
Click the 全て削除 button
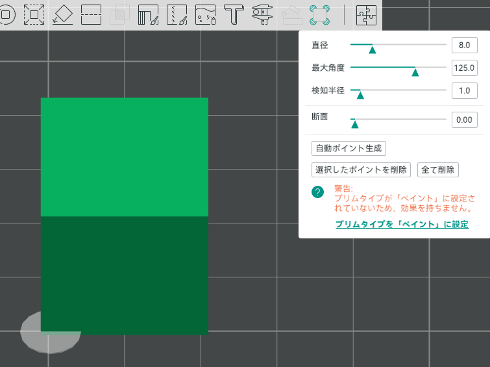pos(438,170)
